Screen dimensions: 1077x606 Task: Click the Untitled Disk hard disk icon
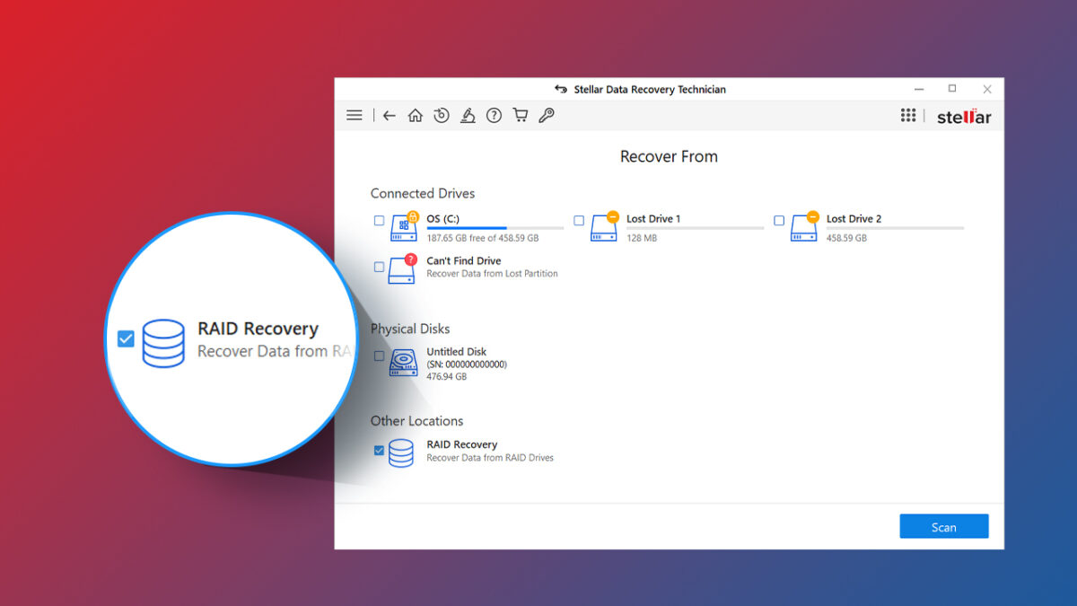pyautogui.click(x=402, y=362)
